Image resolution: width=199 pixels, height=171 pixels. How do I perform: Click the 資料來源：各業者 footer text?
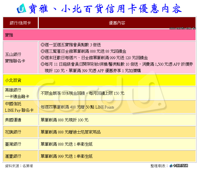click(19, 166)
